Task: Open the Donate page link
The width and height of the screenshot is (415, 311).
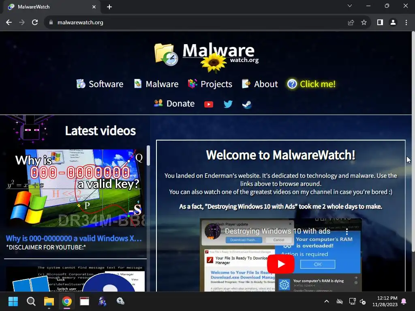Action: tap(174, 103)
